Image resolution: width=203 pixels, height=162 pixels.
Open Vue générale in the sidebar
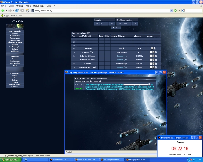point(15,31)
